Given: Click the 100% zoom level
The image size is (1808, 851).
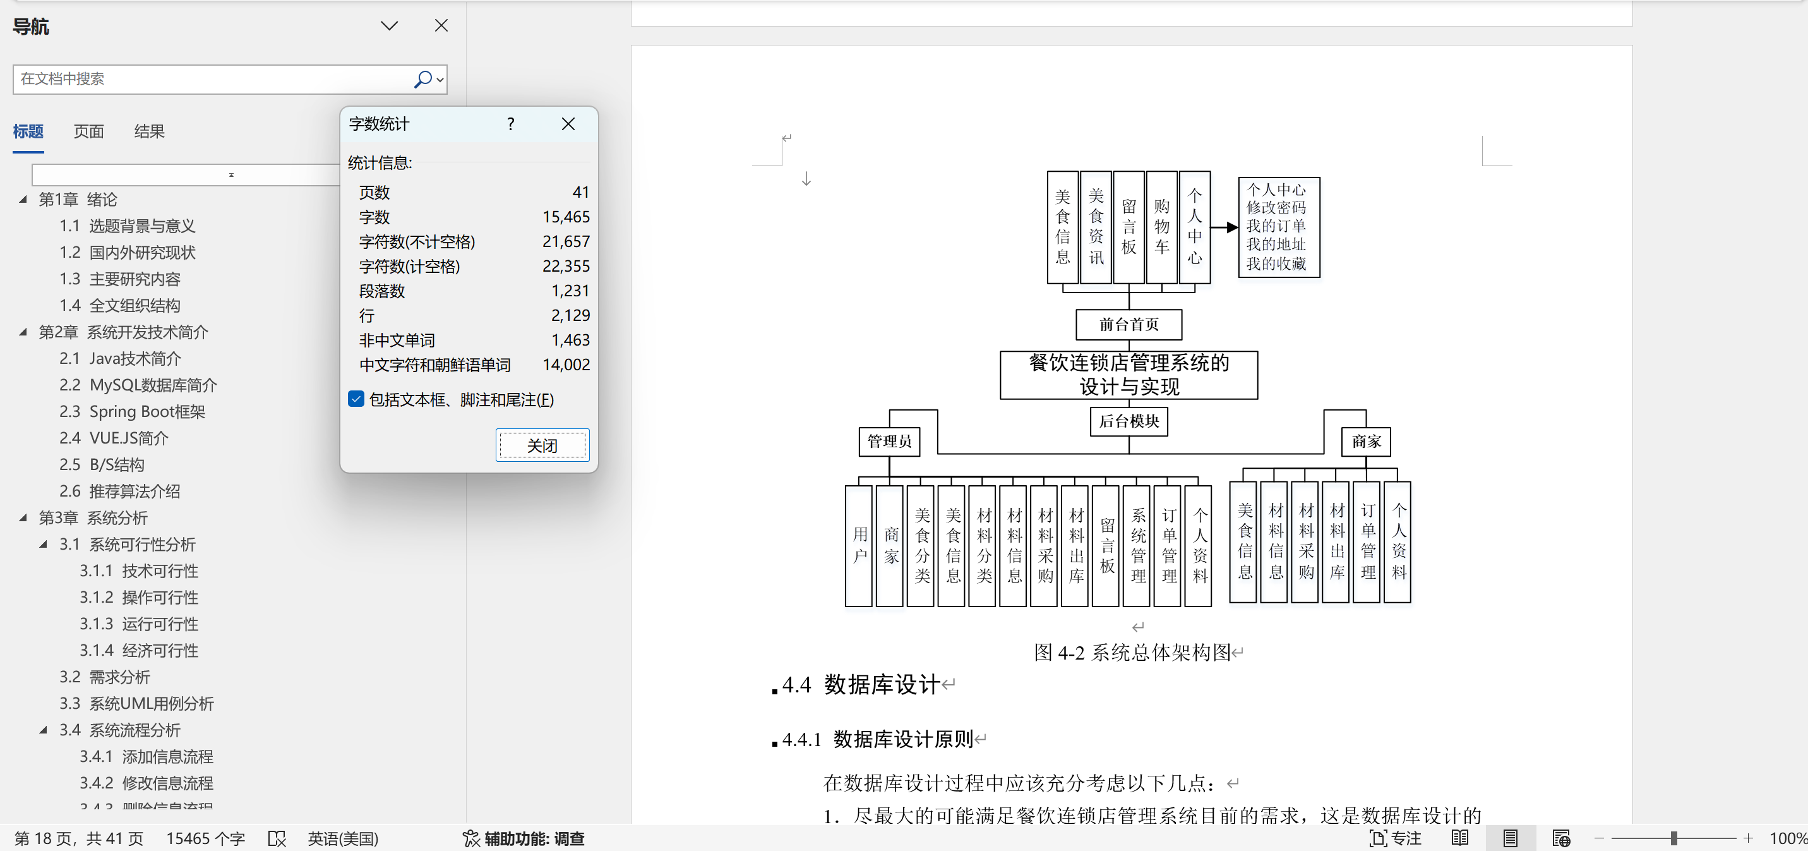Looking at the screenshot, I should 1787,839.
